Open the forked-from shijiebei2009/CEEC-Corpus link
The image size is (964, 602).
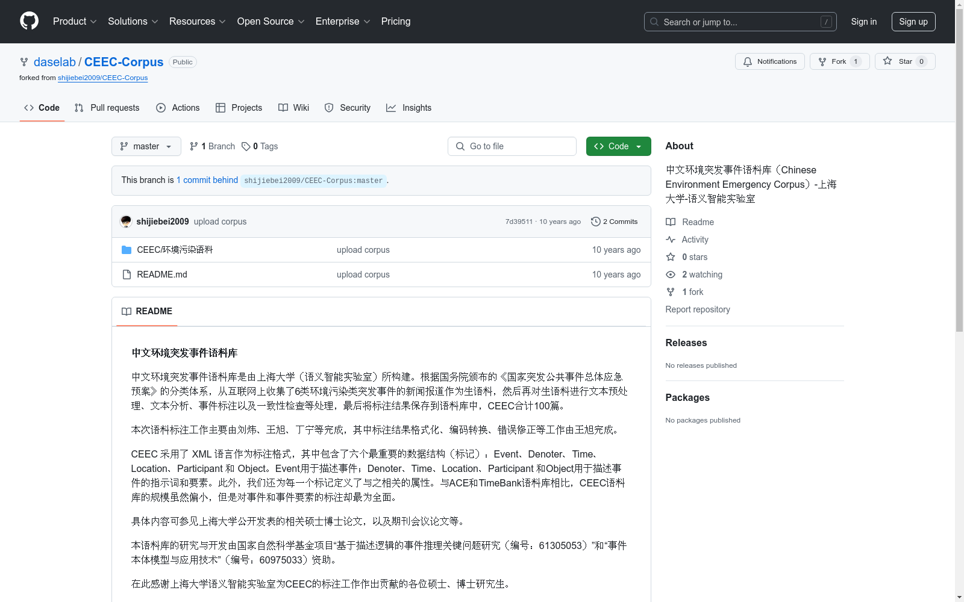(x=103, y=78)
